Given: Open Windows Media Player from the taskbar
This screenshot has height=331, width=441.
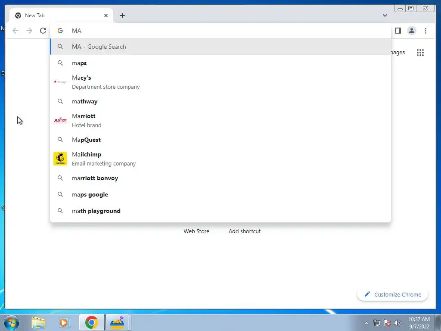Looking at the screenshot, I should (65, 323).
